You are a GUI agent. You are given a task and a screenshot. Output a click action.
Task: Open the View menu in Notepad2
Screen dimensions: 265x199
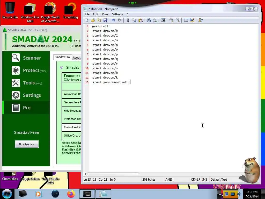coord(105,14)
